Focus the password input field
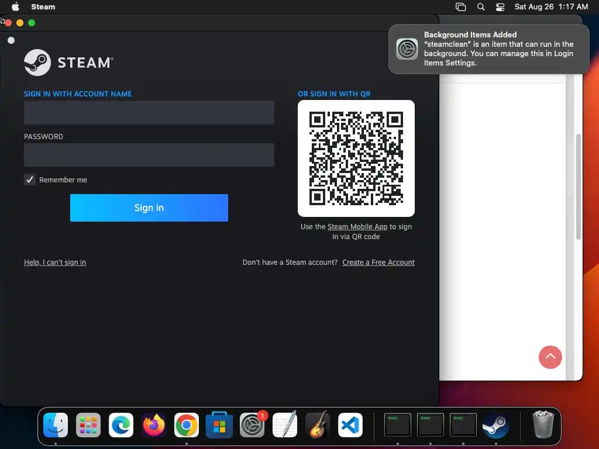This screenshot has width=599, height=449. click(149, 154)
